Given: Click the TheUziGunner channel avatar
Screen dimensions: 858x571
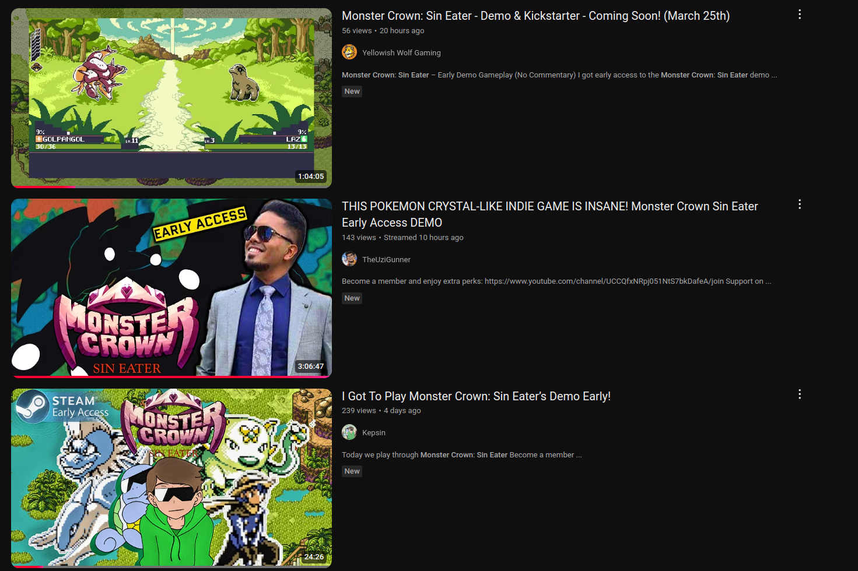Looking at the screenshot, I should pyautogui.click(x=349, y=259).
